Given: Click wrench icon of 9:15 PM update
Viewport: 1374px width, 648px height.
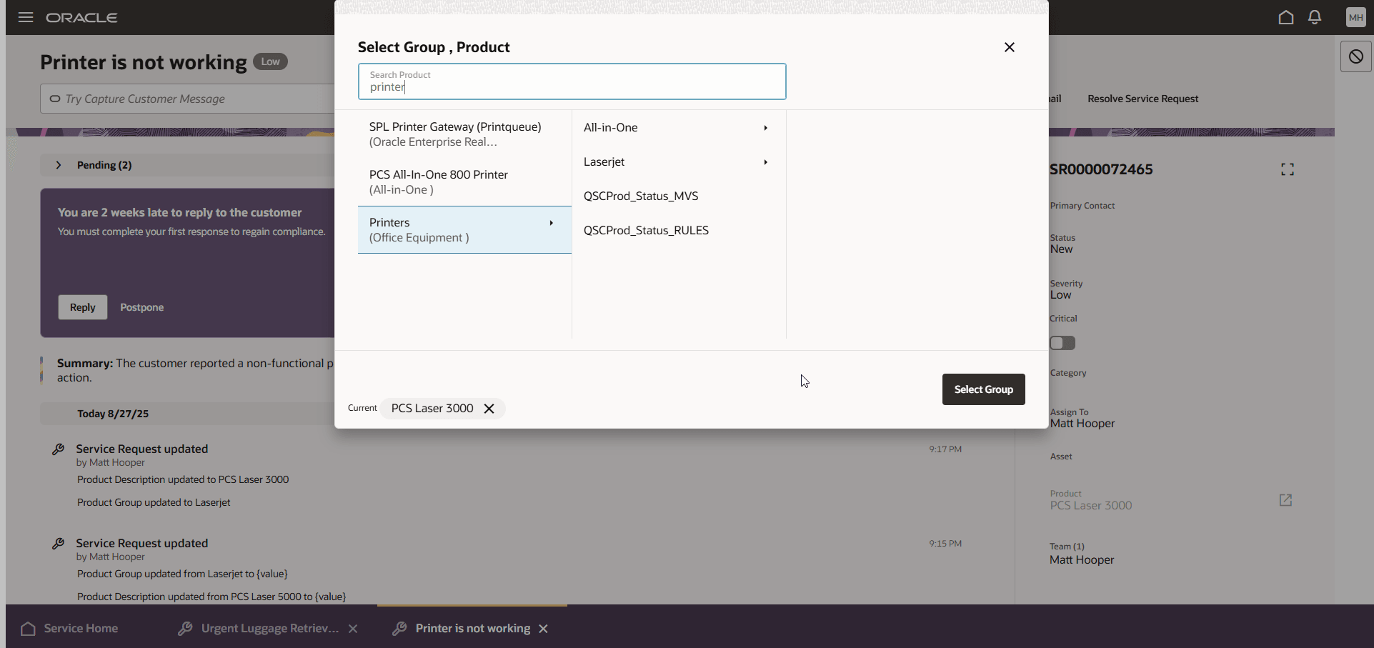Looking at the screenshot, I should click(59, 544).
